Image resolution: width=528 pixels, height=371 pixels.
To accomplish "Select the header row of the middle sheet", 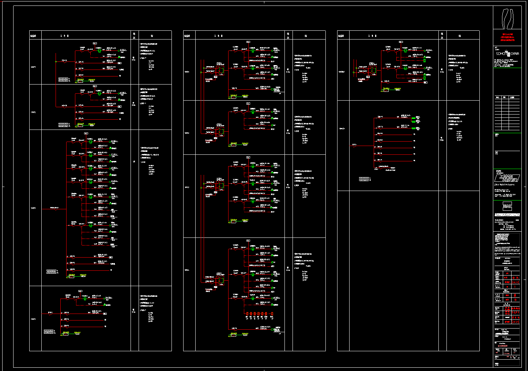I will [x=254, y=35].
